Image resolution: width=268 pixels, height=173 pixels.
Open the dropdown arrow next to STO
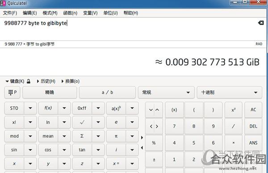tap(30, 108)
